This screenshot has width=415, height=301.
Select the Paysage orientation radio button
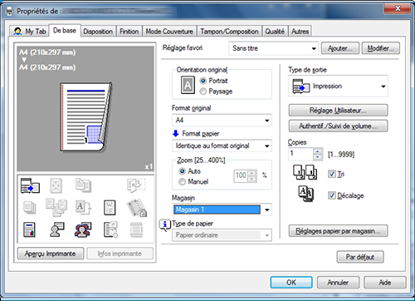tap(203, 91)
